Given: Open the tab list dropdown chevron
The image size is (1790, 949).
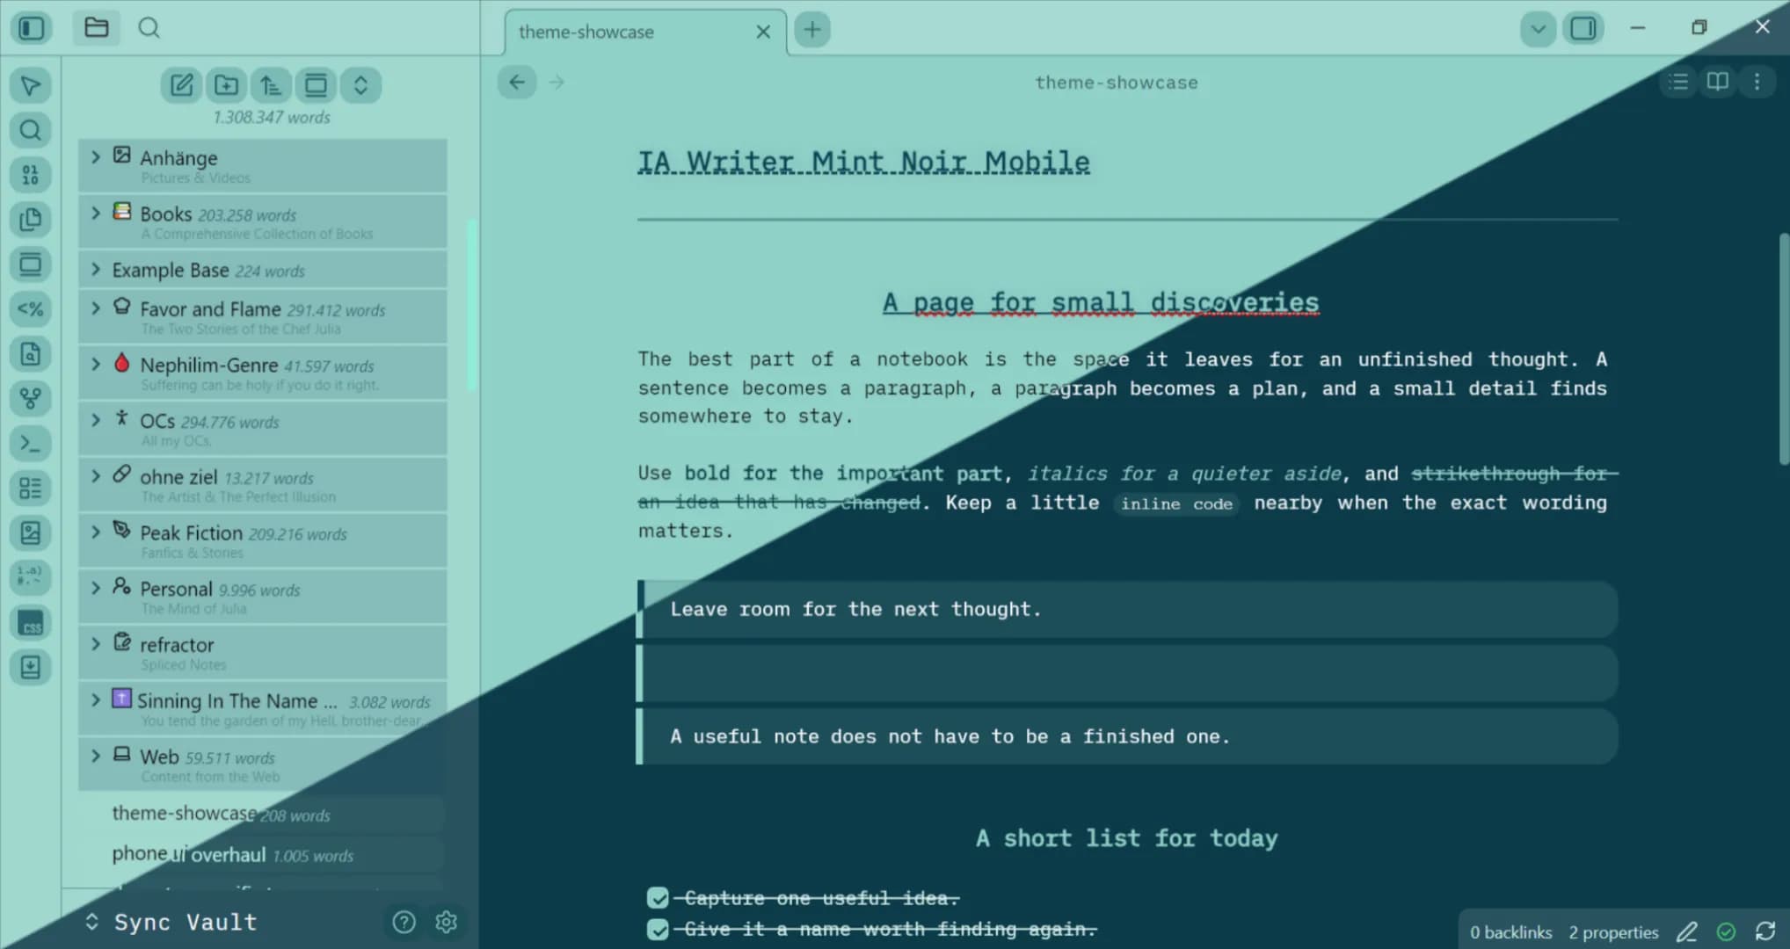Looking at the screenshot, I should [1538, 29].
